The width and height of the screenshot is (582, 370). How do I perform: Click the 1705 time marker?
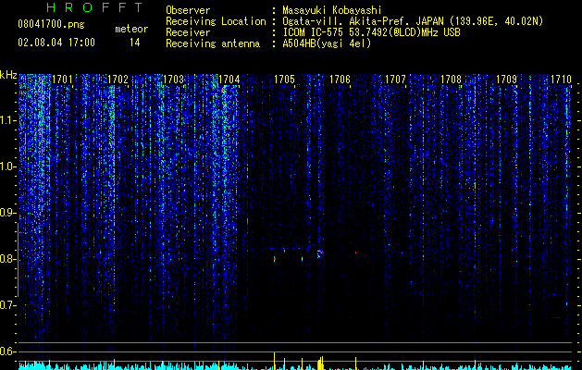[284, 80]
